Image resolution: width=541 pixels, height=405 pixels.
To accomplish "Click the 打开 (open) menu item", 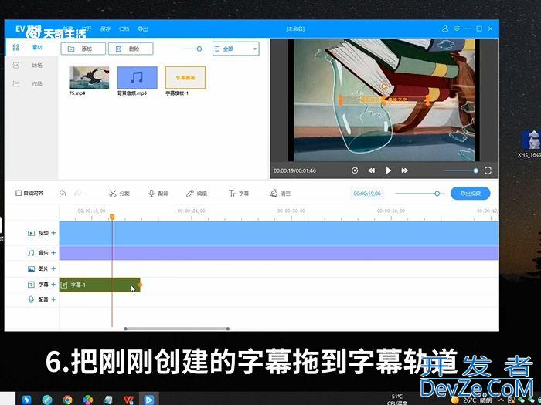I will [x=87, y=29].
